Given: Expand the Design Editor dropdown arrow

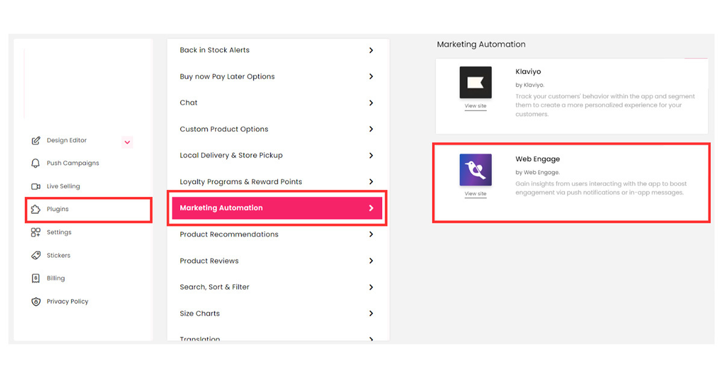Looking at the screenshot, I should tap(127, 143).
